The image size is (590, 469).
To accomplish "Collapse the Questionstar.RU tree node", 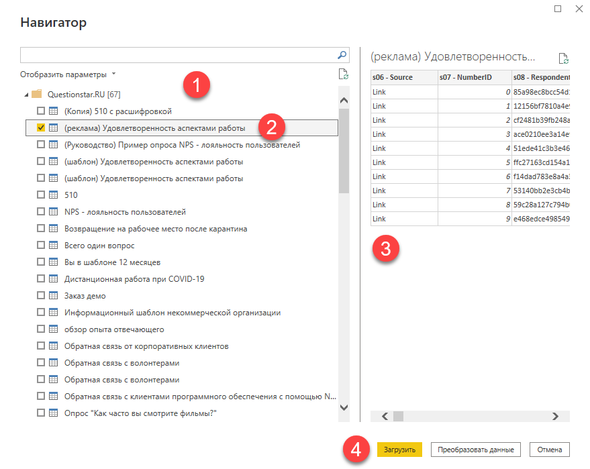I will [26, 95].
